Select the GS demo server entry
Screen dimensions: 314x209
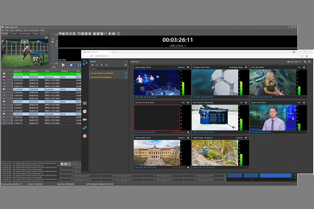(x=108, y=73)
